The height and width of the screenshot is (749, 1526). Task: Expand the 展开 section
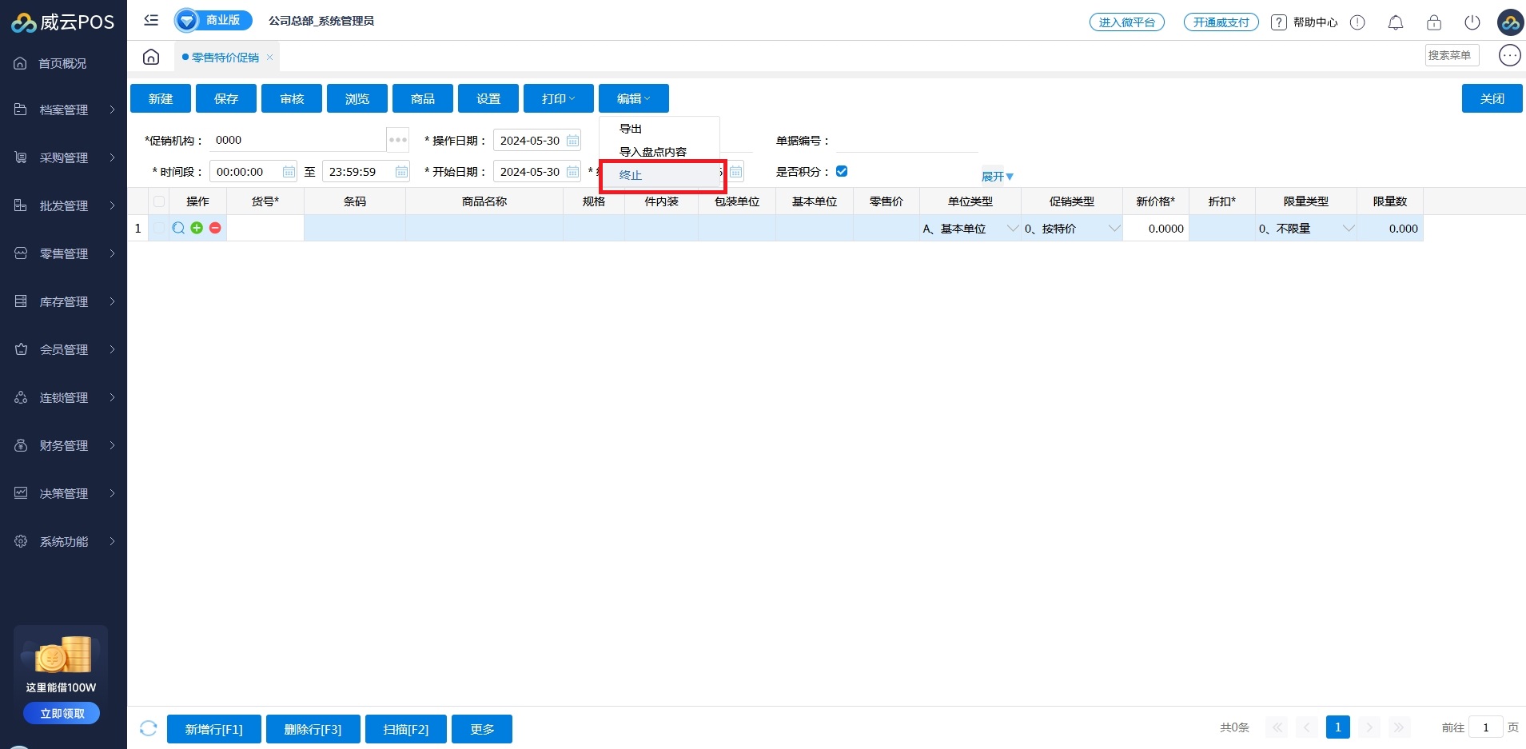tap(997, 177)
